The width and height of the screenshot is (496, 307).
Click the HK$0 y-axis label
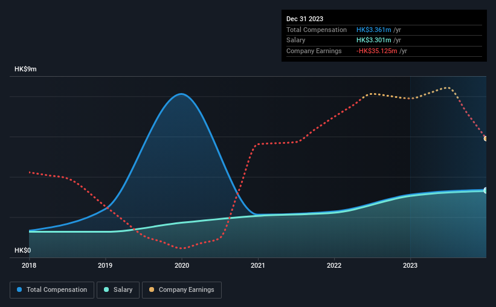pos(23,250)
